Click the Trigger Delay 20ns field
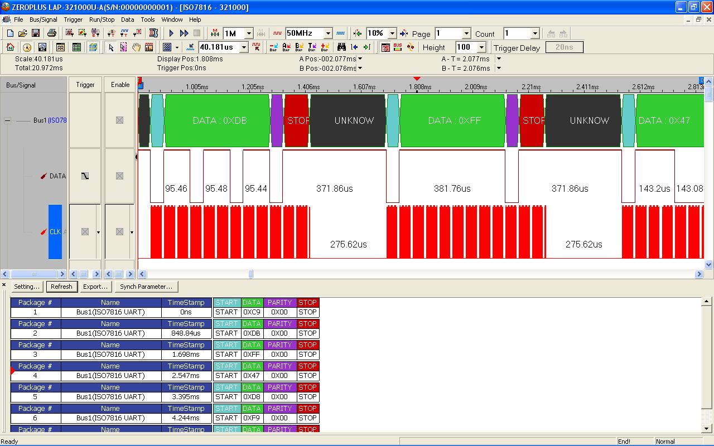This screenshot has height=446, width=714. [x=564, y=47]
